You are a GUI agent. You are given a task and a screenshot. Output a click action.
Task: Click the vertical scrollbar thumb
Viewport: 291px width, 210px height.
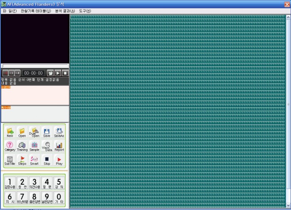(x=288, y=104)
